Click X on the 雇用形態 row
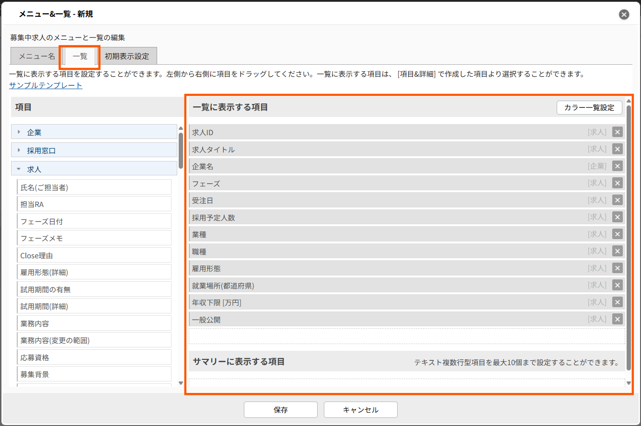The image size is (641, 426). point(618,268)
